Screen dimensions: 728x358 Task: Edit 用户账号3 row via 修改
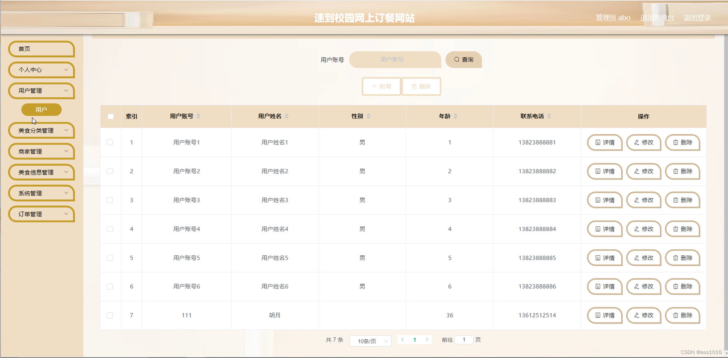643,200
